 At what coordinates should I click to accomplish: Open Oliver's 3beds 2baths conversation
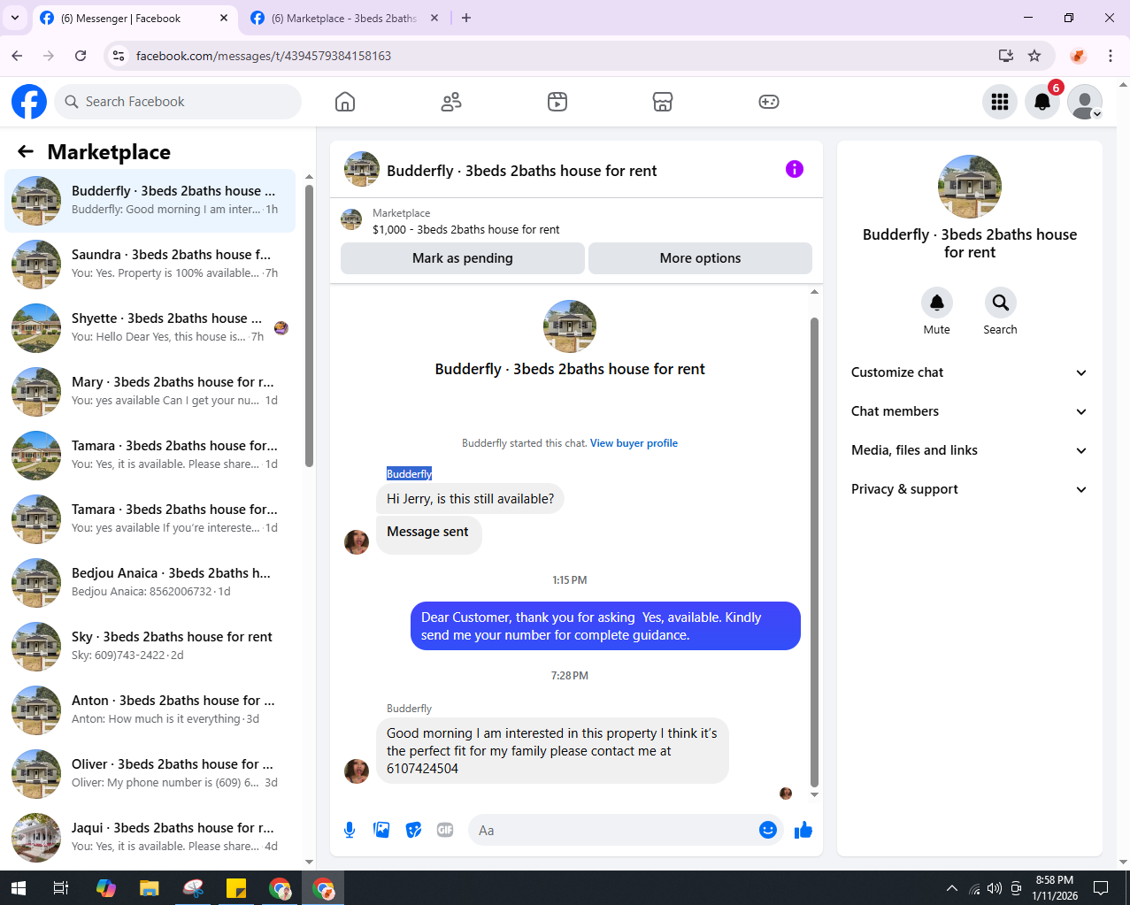coord(150,774)
